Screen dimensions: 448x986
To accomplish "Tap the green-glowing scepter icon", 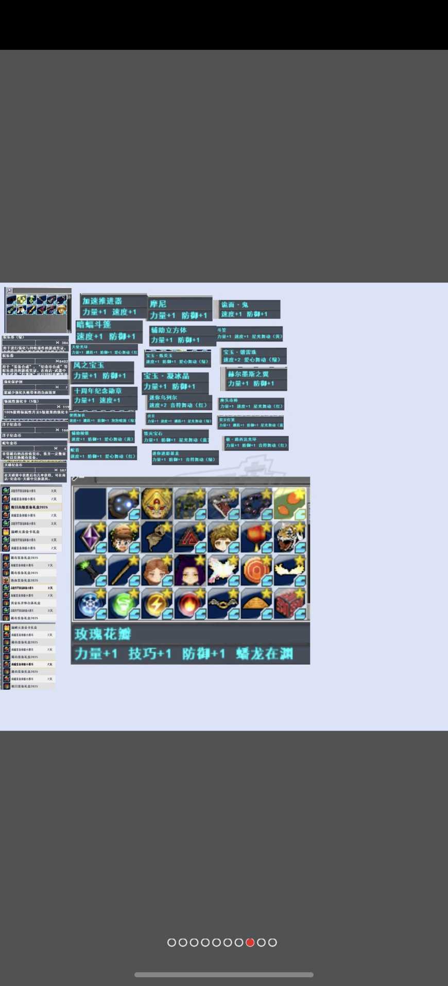I will (91, 570).
